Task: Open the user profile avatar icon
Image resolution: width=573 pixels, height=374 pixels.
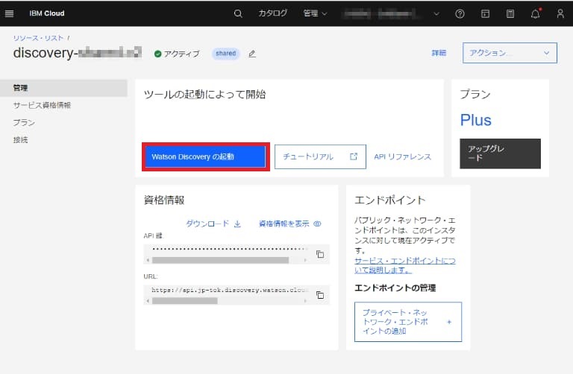Action: (560, 13)
